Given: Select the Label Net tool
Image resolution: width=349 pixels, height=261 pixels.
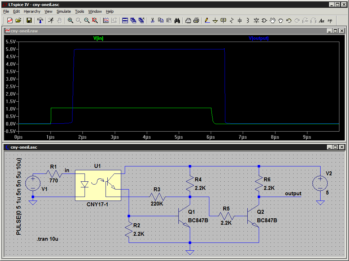Looking at the screenshot, I should coord(224,21).
